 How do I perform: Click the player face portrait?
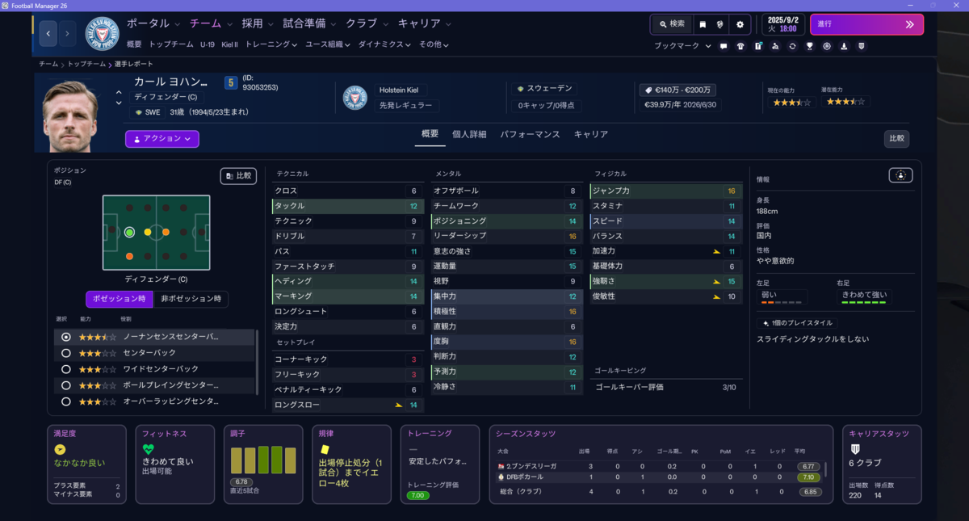(70, 116)
